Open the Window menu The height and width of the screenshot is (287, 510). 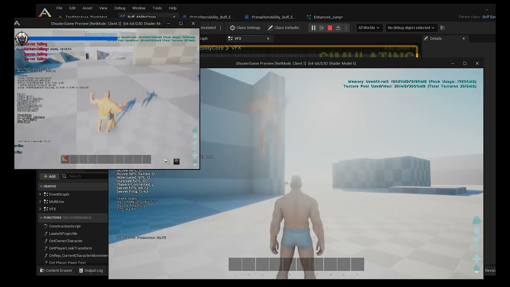point(139,8)
